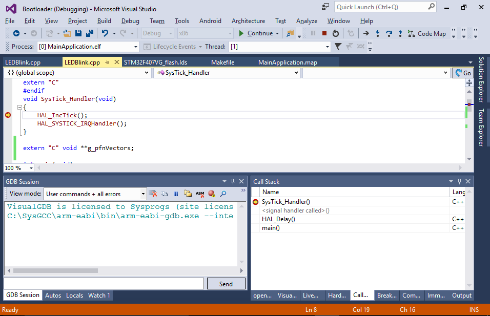Clear the GDB session log
The width and height of the screenshot is (490, 316).
[153, 194]
